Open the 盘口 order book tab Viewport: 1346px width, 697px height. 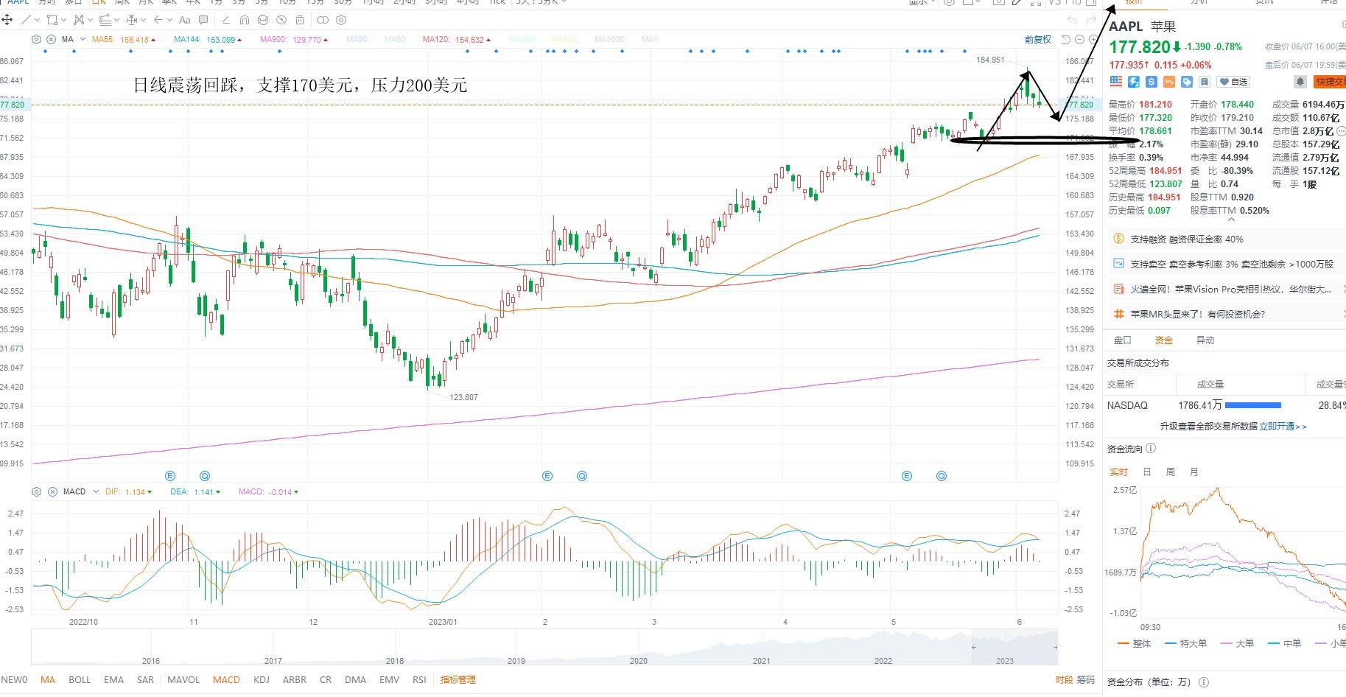[x=1122, y=340]
